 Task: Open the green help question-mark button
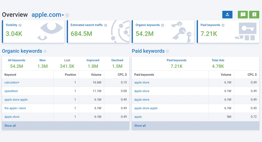[254, 15]
